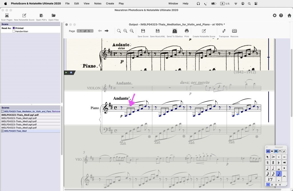Click Remove link next to the score
The image size is (293, 191).
56,111
